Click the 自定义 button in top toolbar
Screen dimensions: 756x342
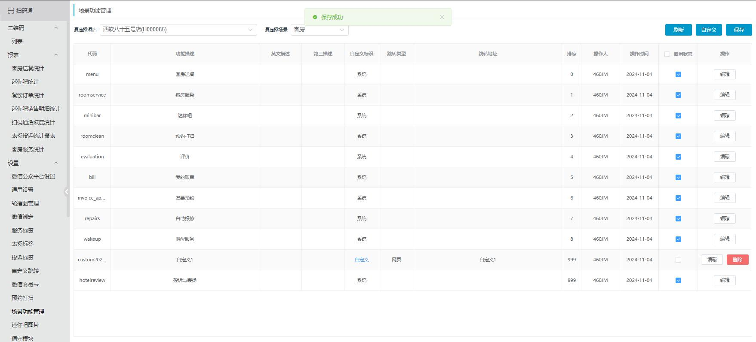point(708,30)
